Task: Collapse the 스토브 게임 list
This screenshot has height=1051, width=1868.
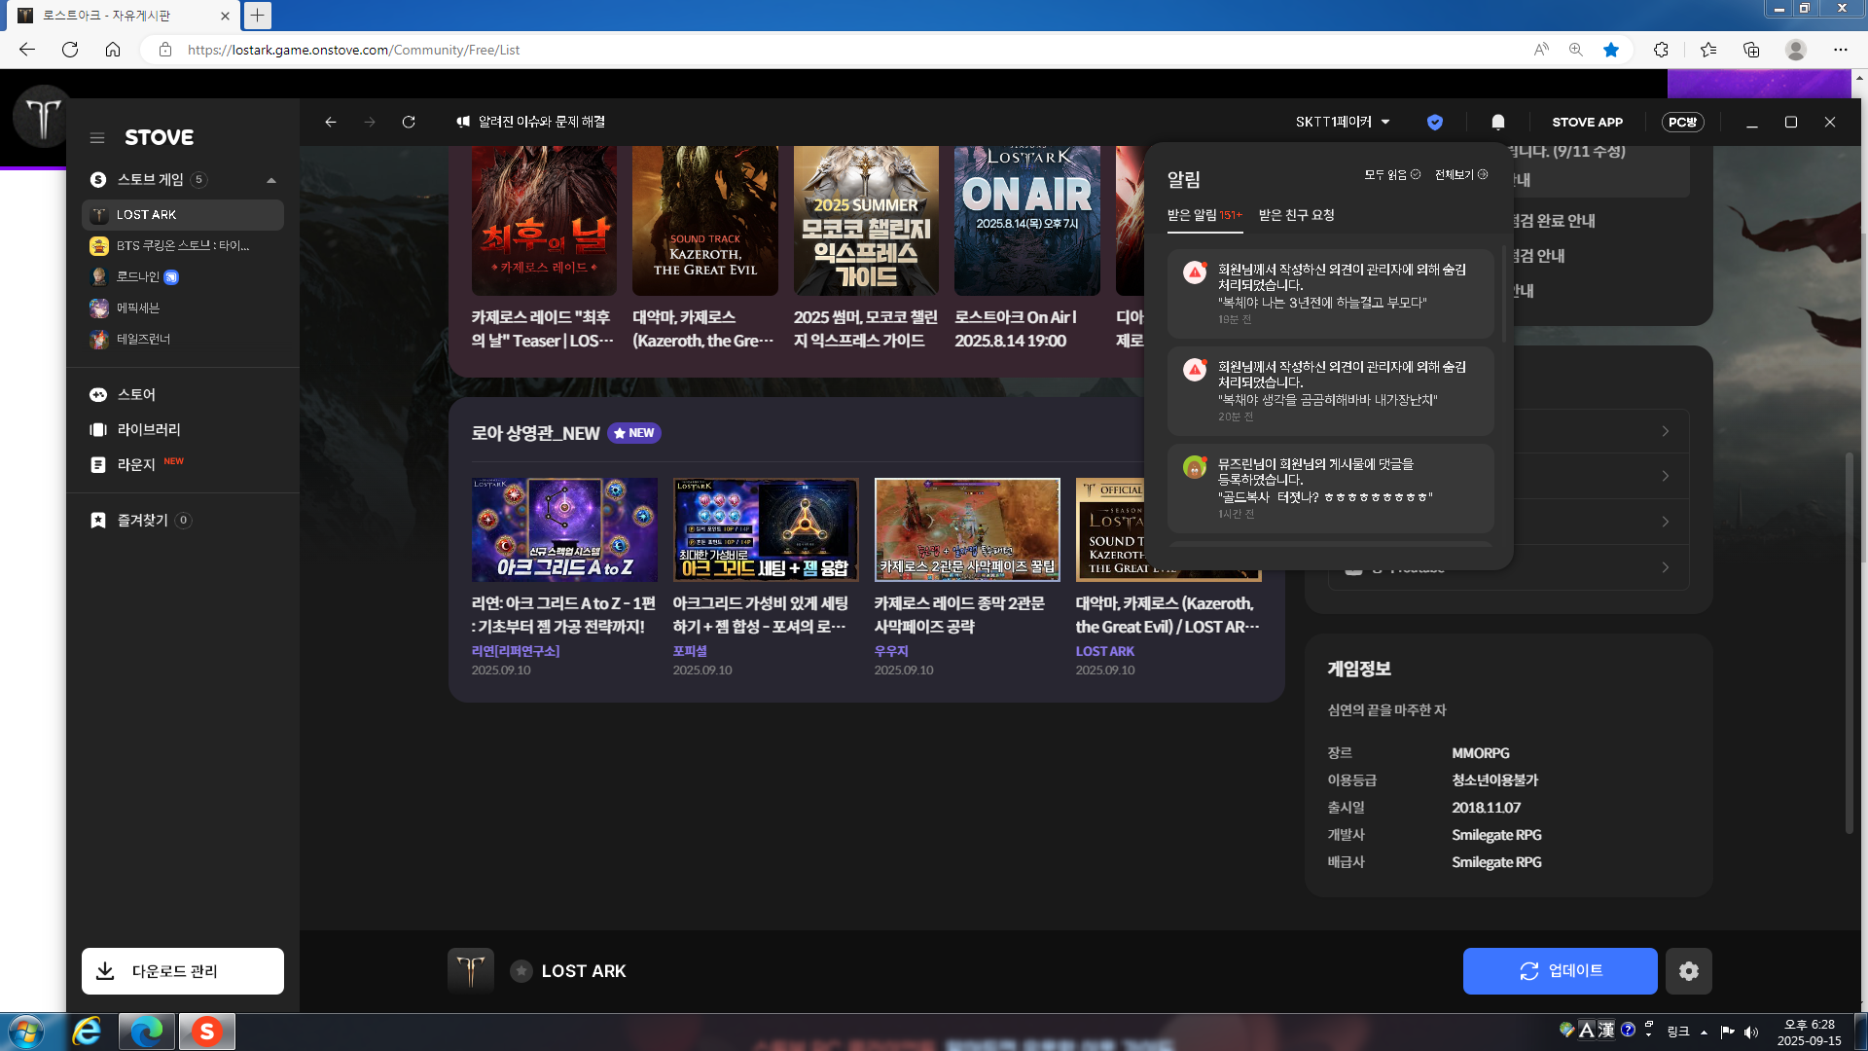Action: tap(271, 180)
